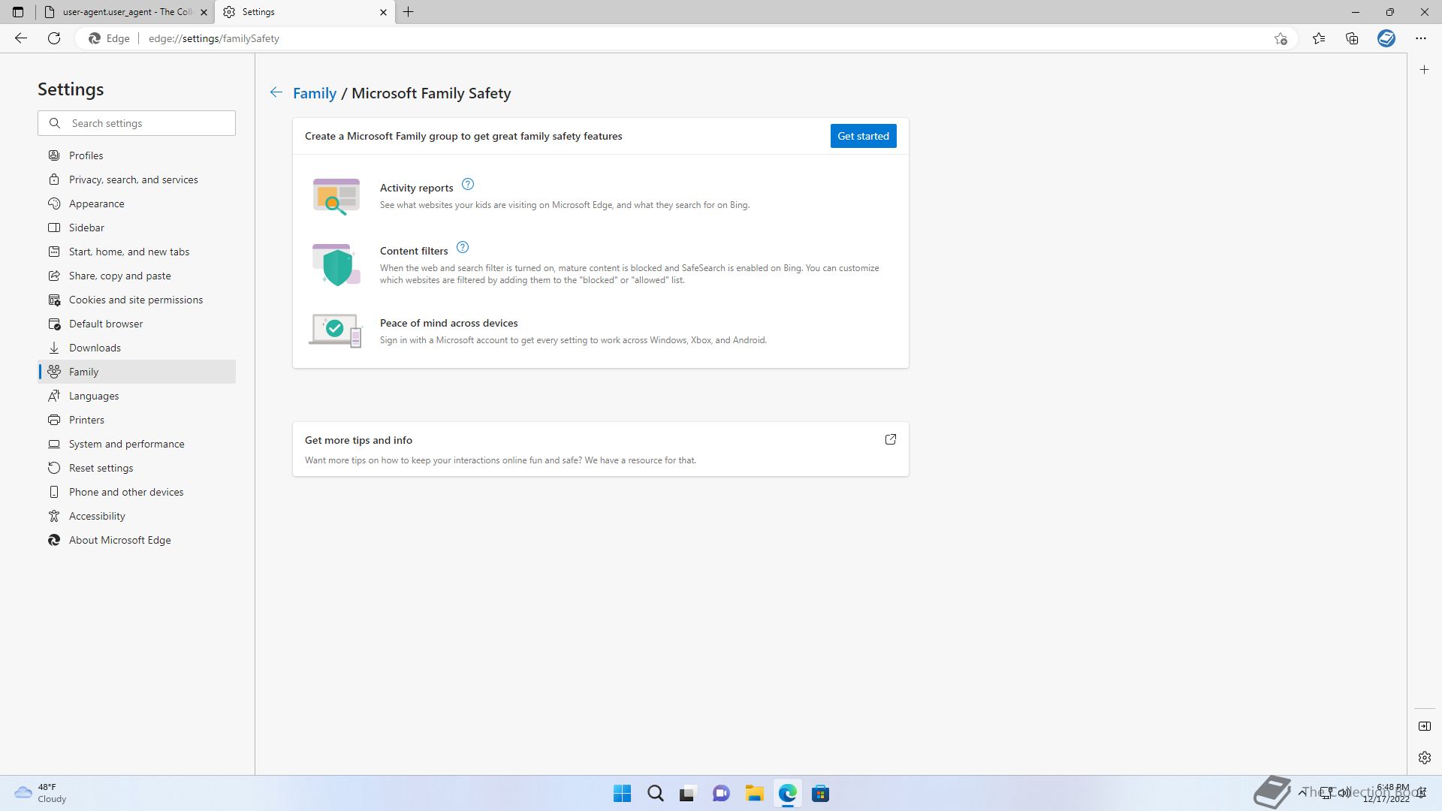Open Cookies and site permissions settings

coord(137,300)
